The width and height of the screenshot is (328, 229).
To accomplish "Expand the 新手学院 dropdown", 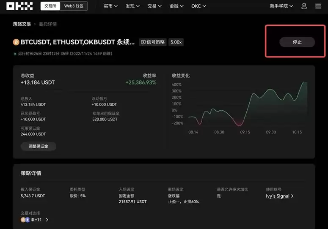I will (x=281, y=6).
